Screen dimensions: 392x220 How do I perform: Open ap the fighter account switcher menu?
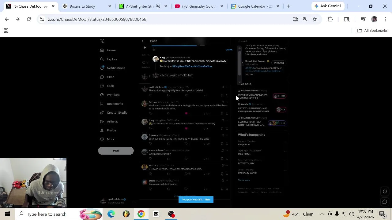click(118, 201)
